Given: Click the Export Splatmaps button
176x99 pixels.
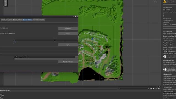Looking at the screenshot, I should [x=68, y=62].
